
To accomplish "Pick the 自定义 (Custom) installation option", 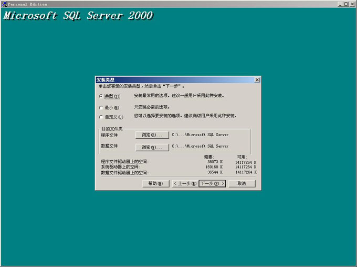I will (x=101, y=117).
